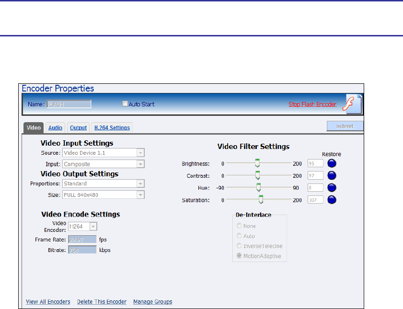Image resolution: width=403 pixels, height=309 pixels.
Task: Restore Saturation with its blue button
Action: [x=332, y=200]
